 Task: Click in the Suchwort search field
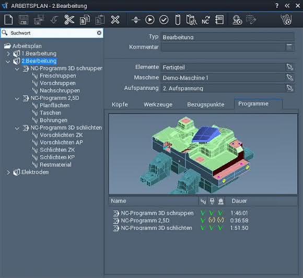coord(52,33)
